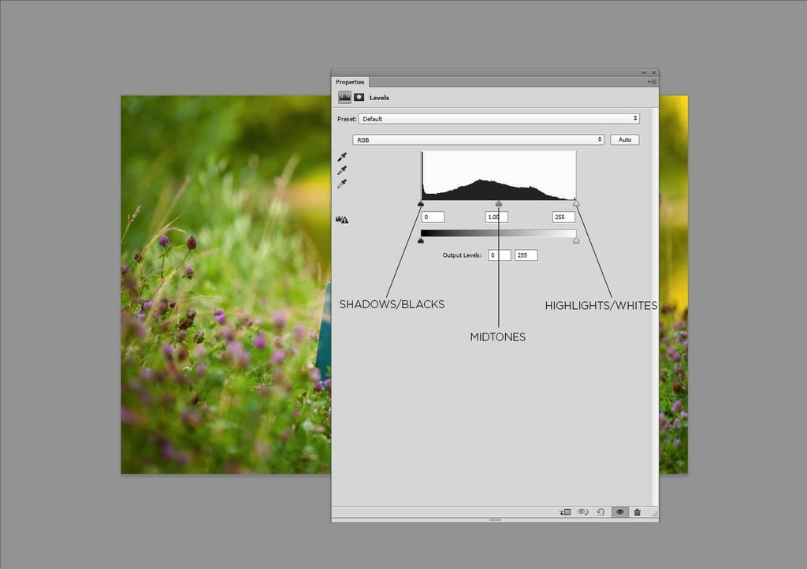The width and height of the screenshot is (807, 569).
Task: Click the highlights input field showing 255
Action: click(563, 217)
